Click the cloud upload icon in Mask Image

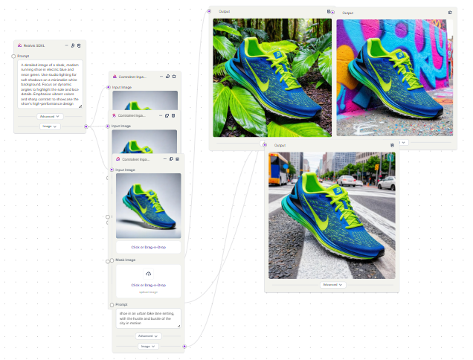149,274
